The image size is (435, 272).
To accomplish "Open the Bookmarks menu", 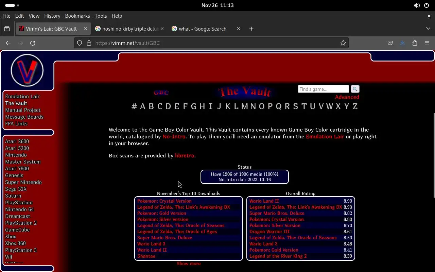I will pos(77,16).
